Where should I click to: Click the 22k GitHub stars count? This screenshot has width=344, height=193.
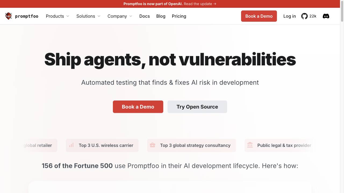313,16
